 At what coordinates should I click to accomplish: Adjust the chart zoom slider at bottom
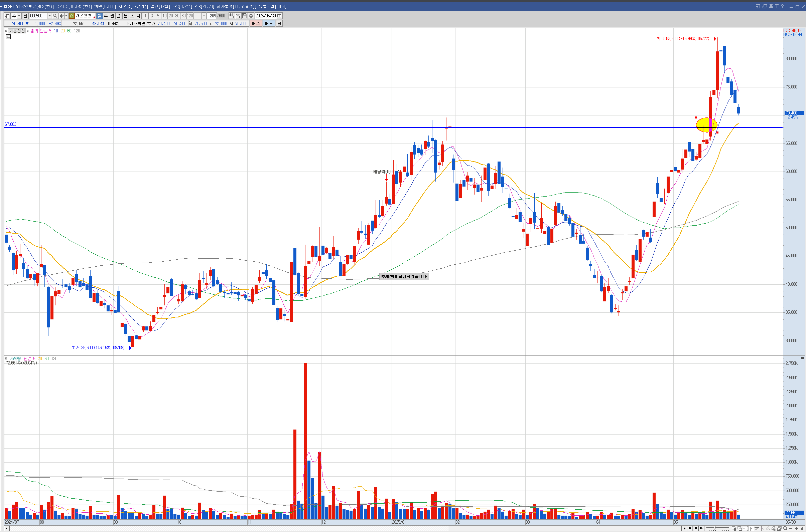715,528
